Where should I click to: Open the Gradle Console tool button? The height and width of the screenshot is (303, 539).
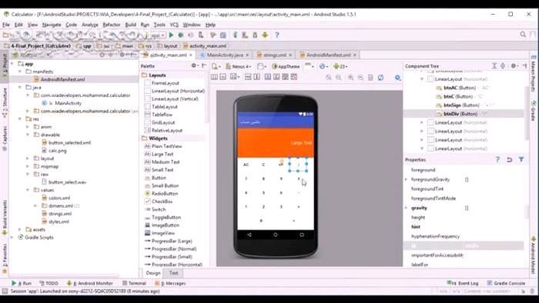[x=506, y=283]
